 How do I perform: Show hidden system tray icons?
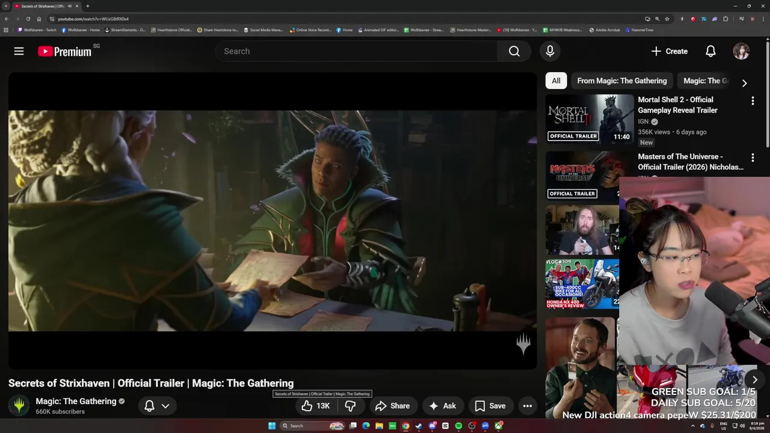692,426
